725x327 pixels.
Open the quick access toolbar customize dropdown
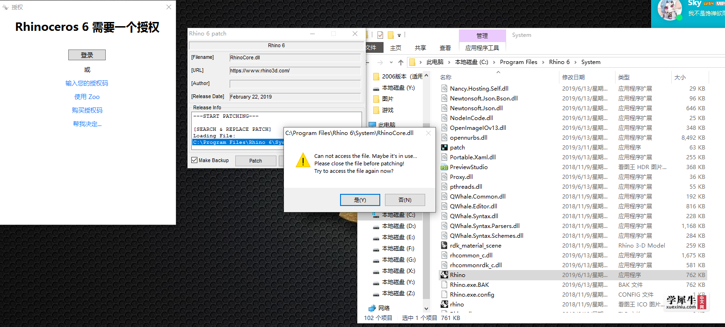pos(399,36)
